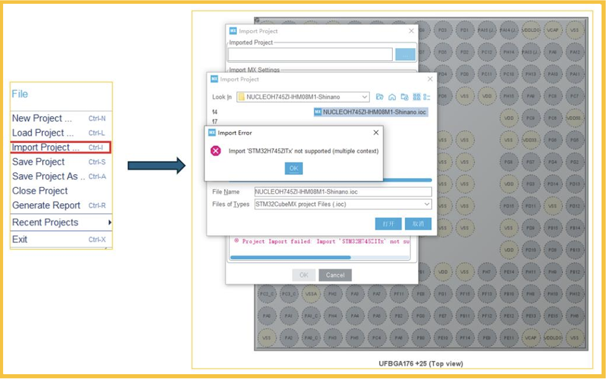The width and height of the screenshot is (606, 379).
Task: Switch file chooser to list view
Action: 417,97
